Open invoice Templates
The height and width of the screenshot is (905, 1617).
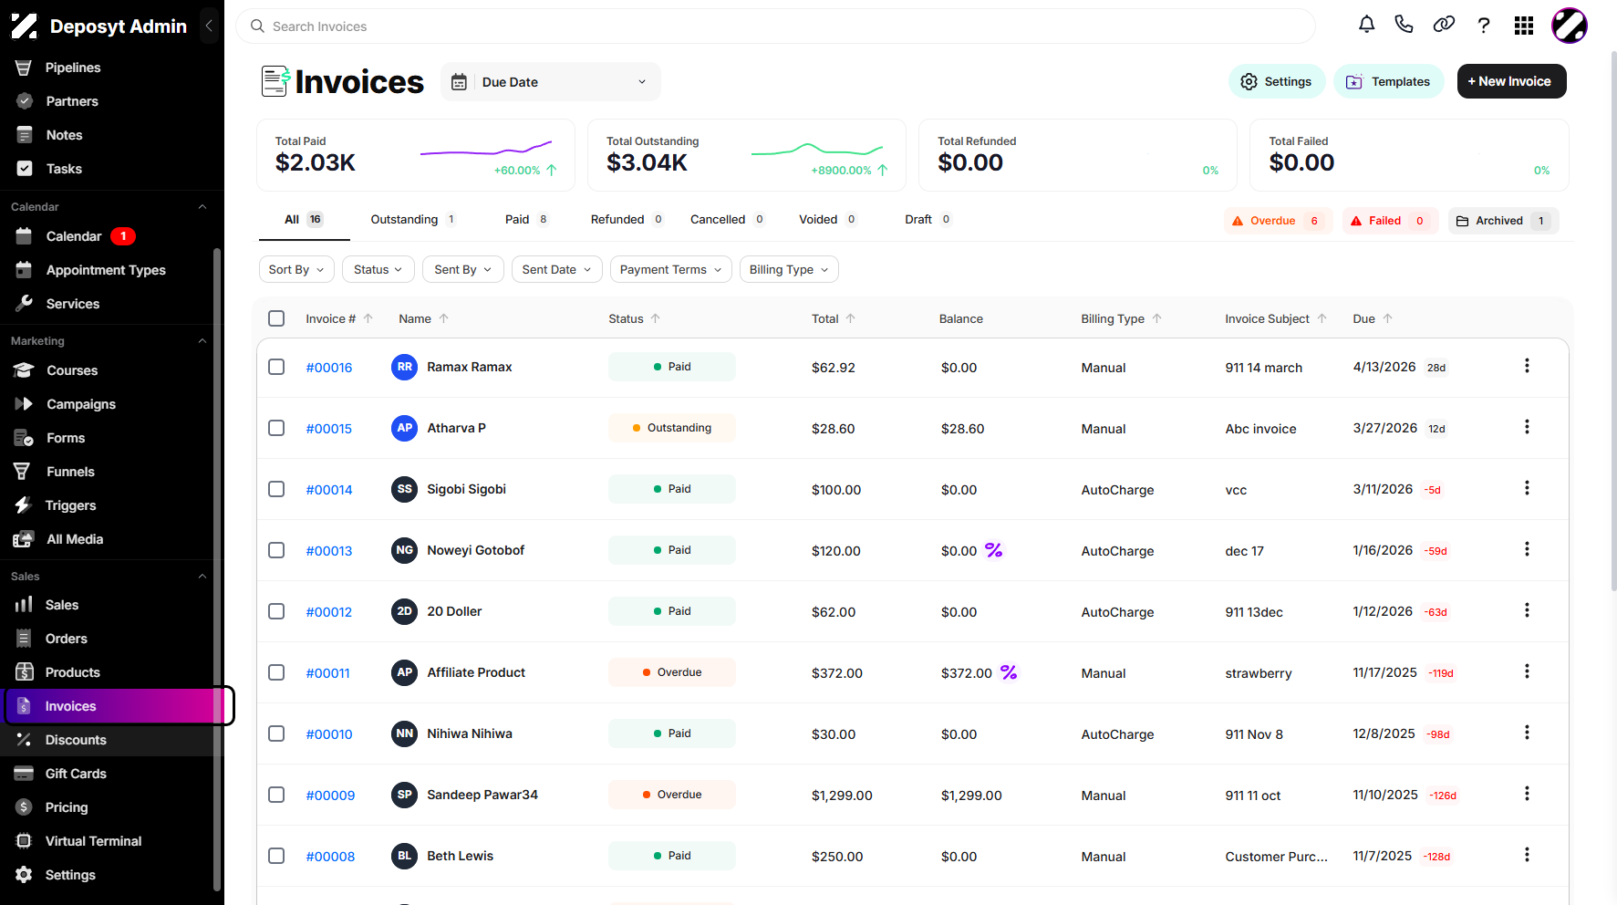click(x=1388, y=81)
